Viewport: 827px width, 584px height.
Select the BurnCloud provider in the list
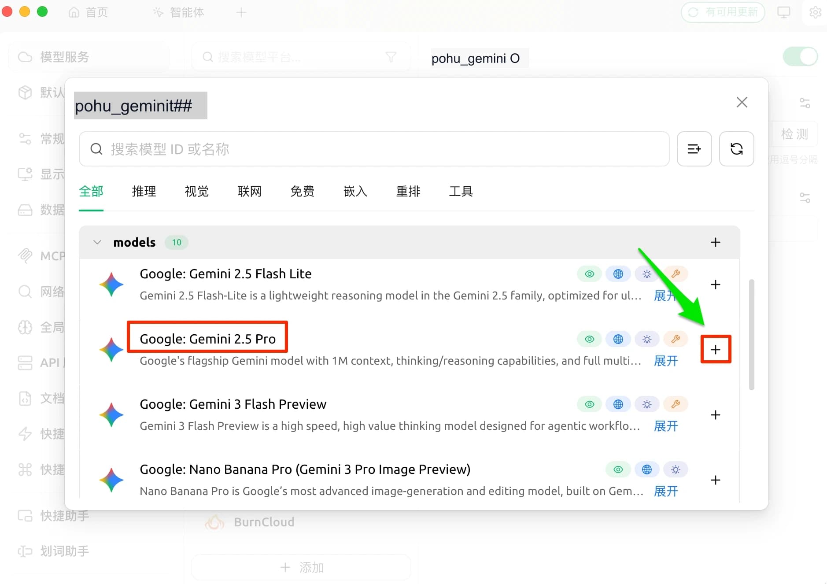click(264, 522)
